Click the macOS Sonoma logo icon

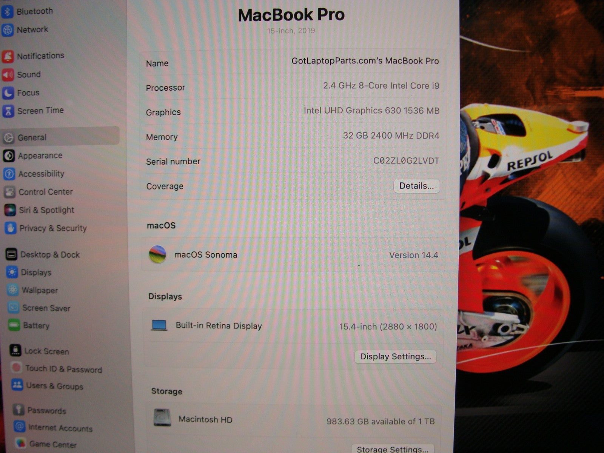coord(157,255)
